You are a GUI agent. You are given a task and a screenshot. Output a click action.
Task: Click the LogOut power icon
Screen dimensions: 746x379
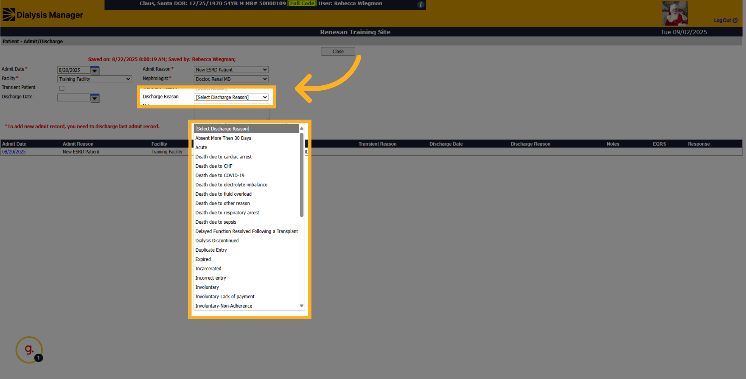coord(735,20)
